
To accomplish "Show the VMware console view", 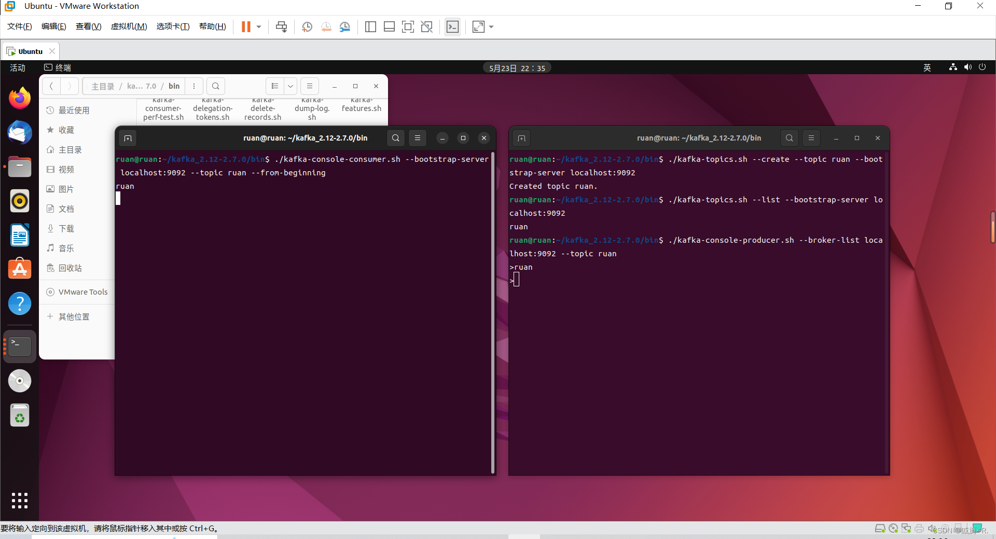I will (x=452, y=26).
